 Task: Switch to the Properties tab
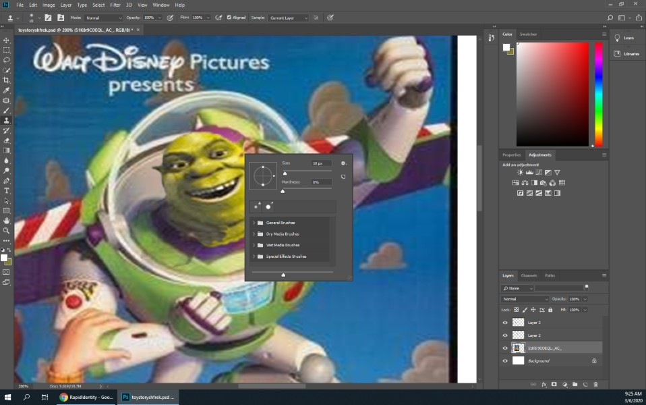(511, 155)
